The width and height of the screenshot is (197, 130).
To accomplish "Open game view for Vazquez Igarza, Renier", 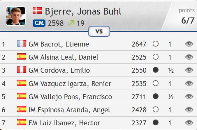I will (x=189, y=83).
